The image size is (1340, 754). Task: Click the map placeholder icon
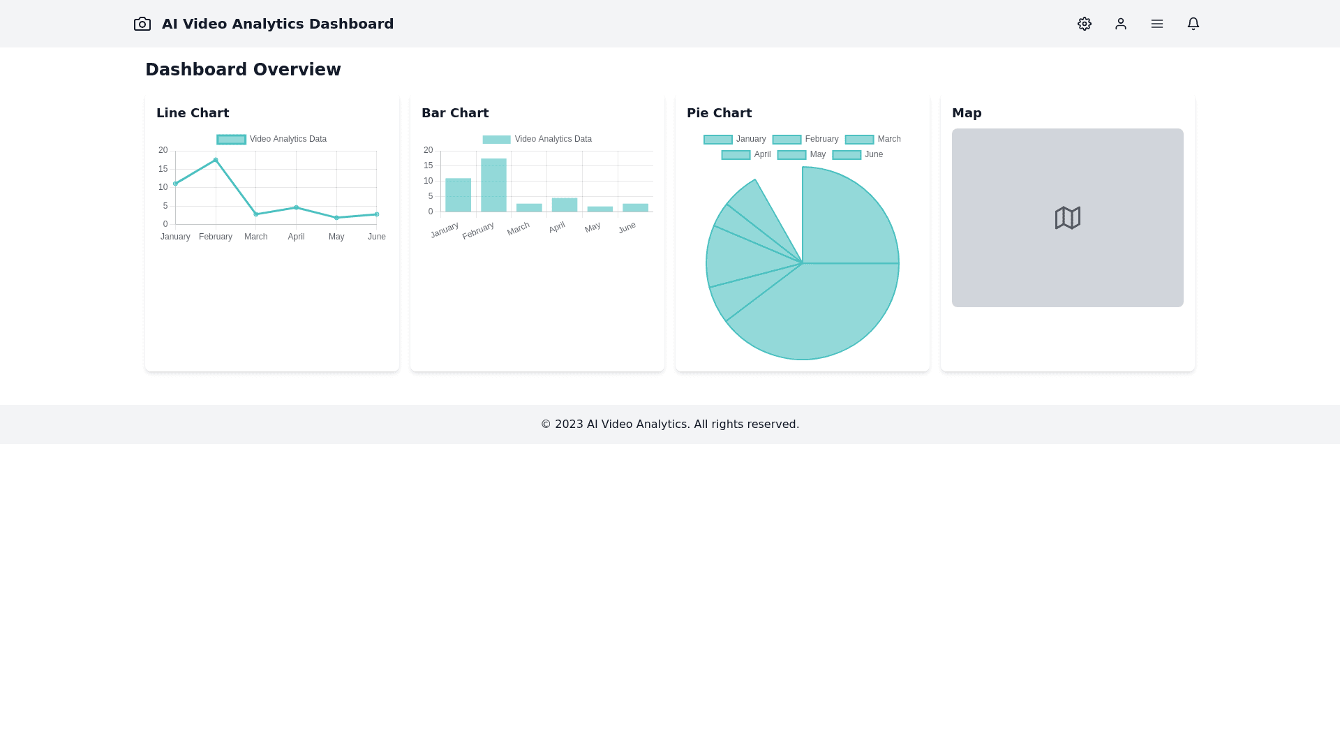pos(1067,218)
